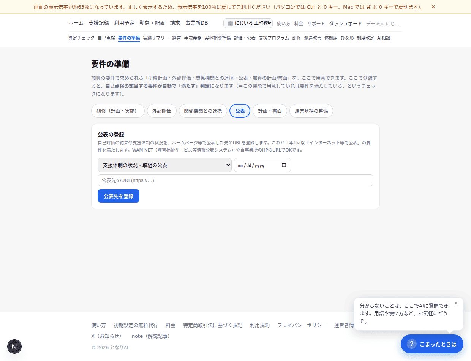Open プライバシーポリシー footer link
471x361 pixels.
point(302,325)
